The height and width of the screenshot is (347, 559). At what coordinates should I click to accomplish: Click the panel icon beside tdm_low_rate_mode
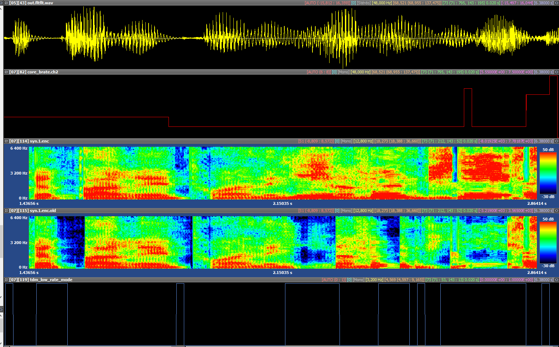6,280
